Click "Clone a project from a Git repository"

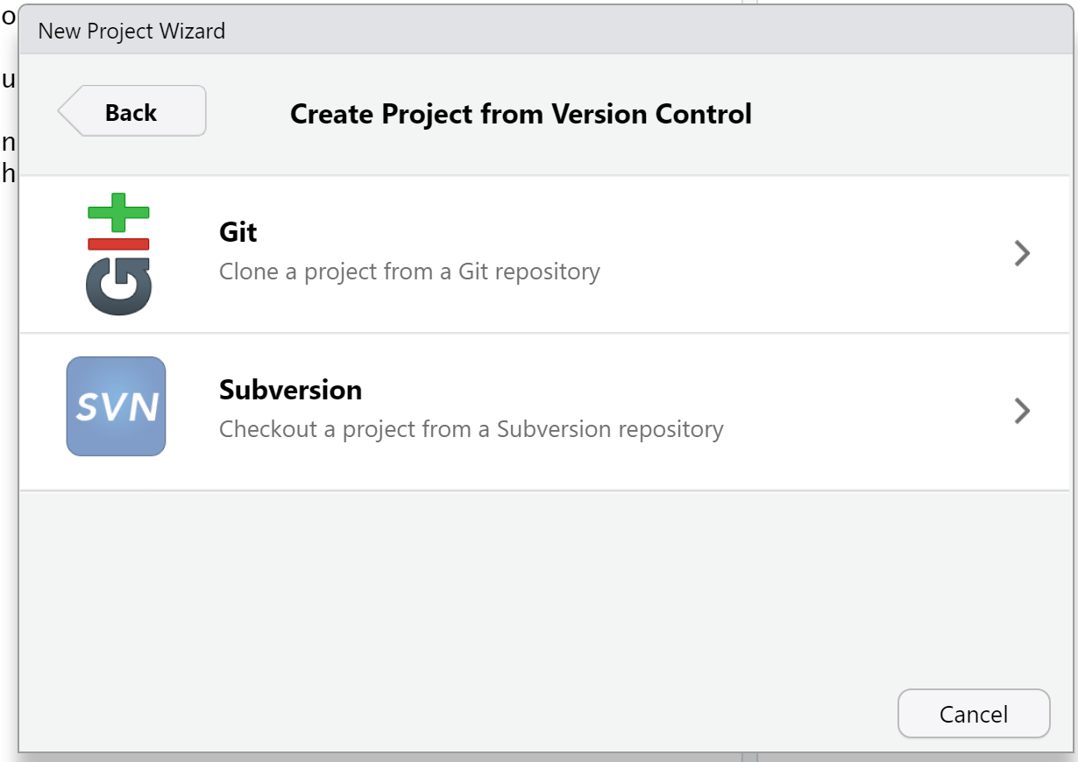409,272
